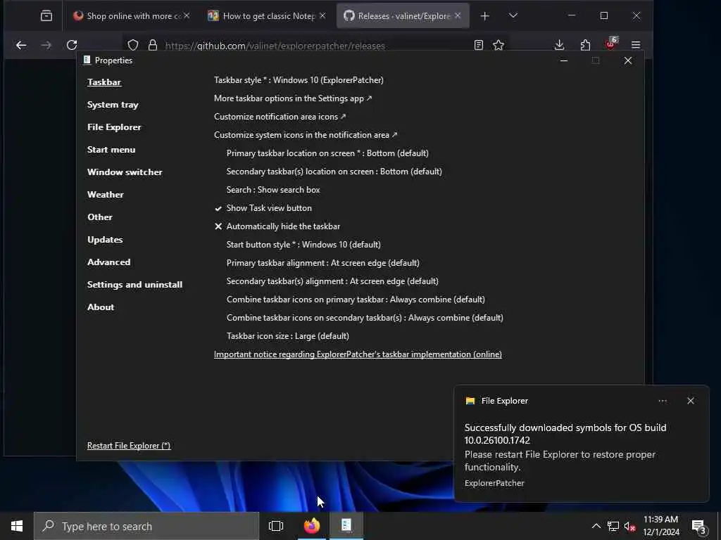The height and width of the screenshot is (540, 721).
Task: Open Important notice regarding ExplorerPatcher link
Action: coord(358,354)
